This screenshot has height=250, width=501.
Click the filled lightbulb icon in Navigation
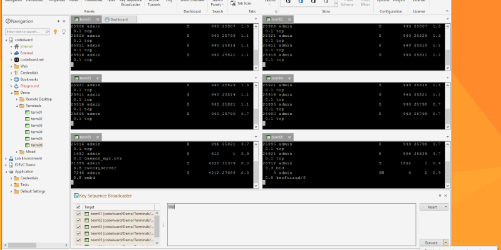click(x=55, y=31)
